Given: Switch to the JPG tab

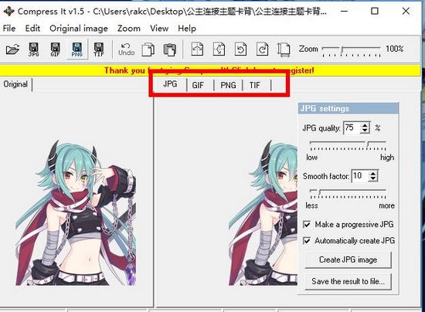Looking at the screenshot, I should [170, 84].
